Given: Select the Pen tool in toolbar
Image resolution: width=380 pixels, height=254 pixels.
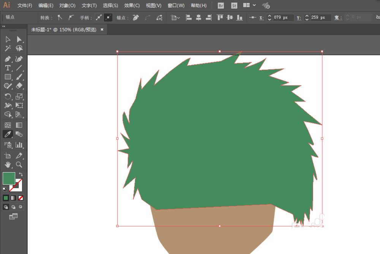Looking at the screenshot, I should tap(8, 59).
